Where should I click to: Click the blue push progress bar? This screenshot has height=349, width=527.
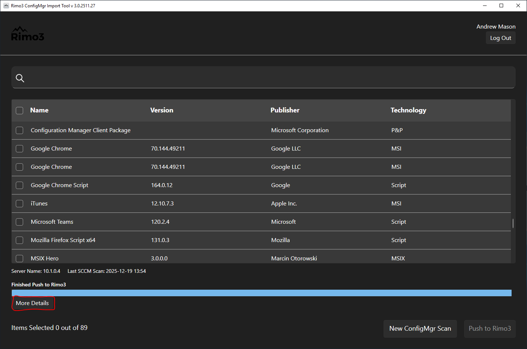[x=261, y=293]
